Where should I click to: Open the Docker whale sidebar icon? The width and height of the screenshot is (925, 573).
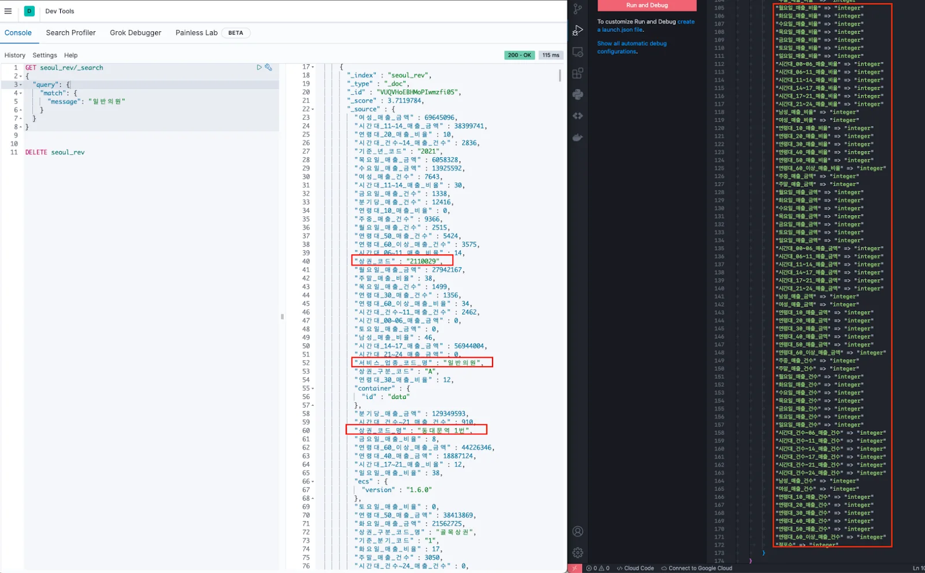click(578, 138)
